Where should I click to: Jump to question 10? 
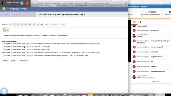click(x=46, y=25)
